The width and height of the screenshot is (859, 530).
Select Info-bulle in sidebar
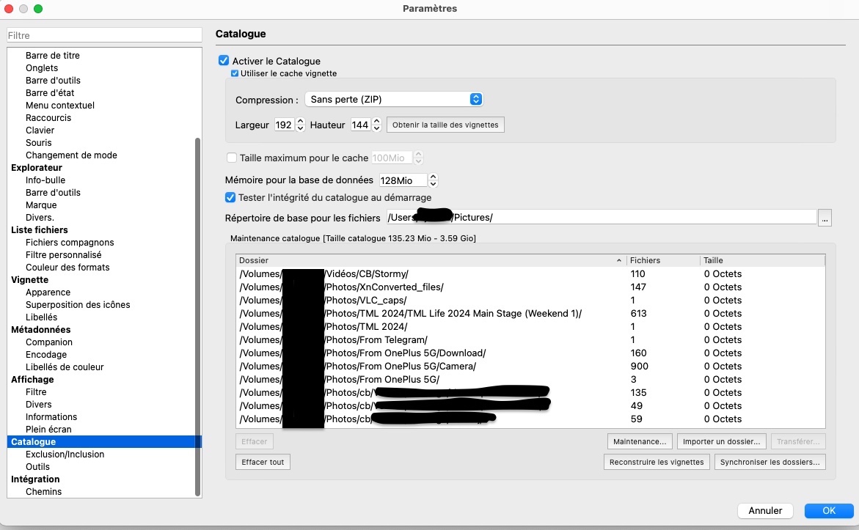point(45,180)
